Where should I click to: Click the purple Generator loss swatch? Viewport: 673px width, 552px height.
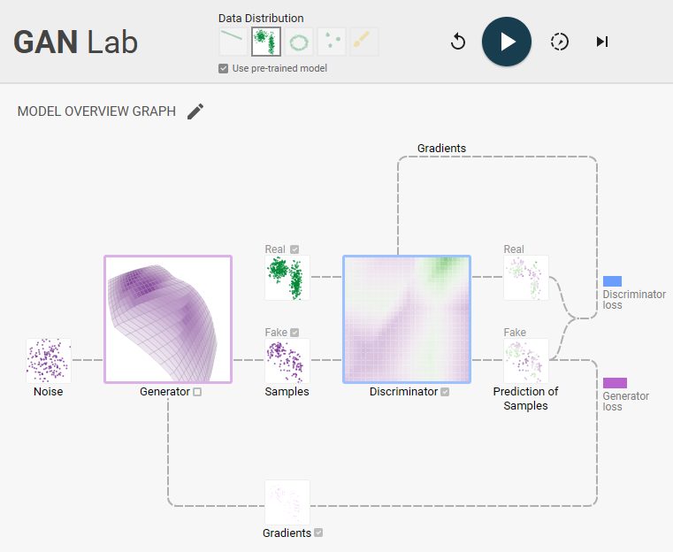click(615, 383)
